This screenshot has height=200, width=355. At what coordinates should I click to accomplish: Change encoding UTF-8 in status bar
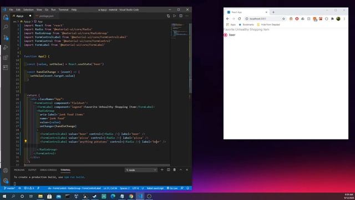(x=135, y=188)
